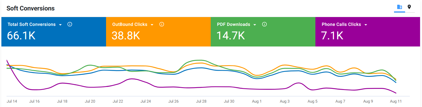Viewport: 422px width, 107px height.
Task: Expand the OutBound Clicks dropdown arrow
Action: (152, 25)
